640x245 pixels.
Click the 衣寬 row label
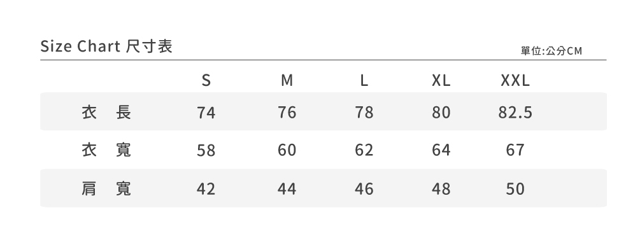[x=106, y=150]
